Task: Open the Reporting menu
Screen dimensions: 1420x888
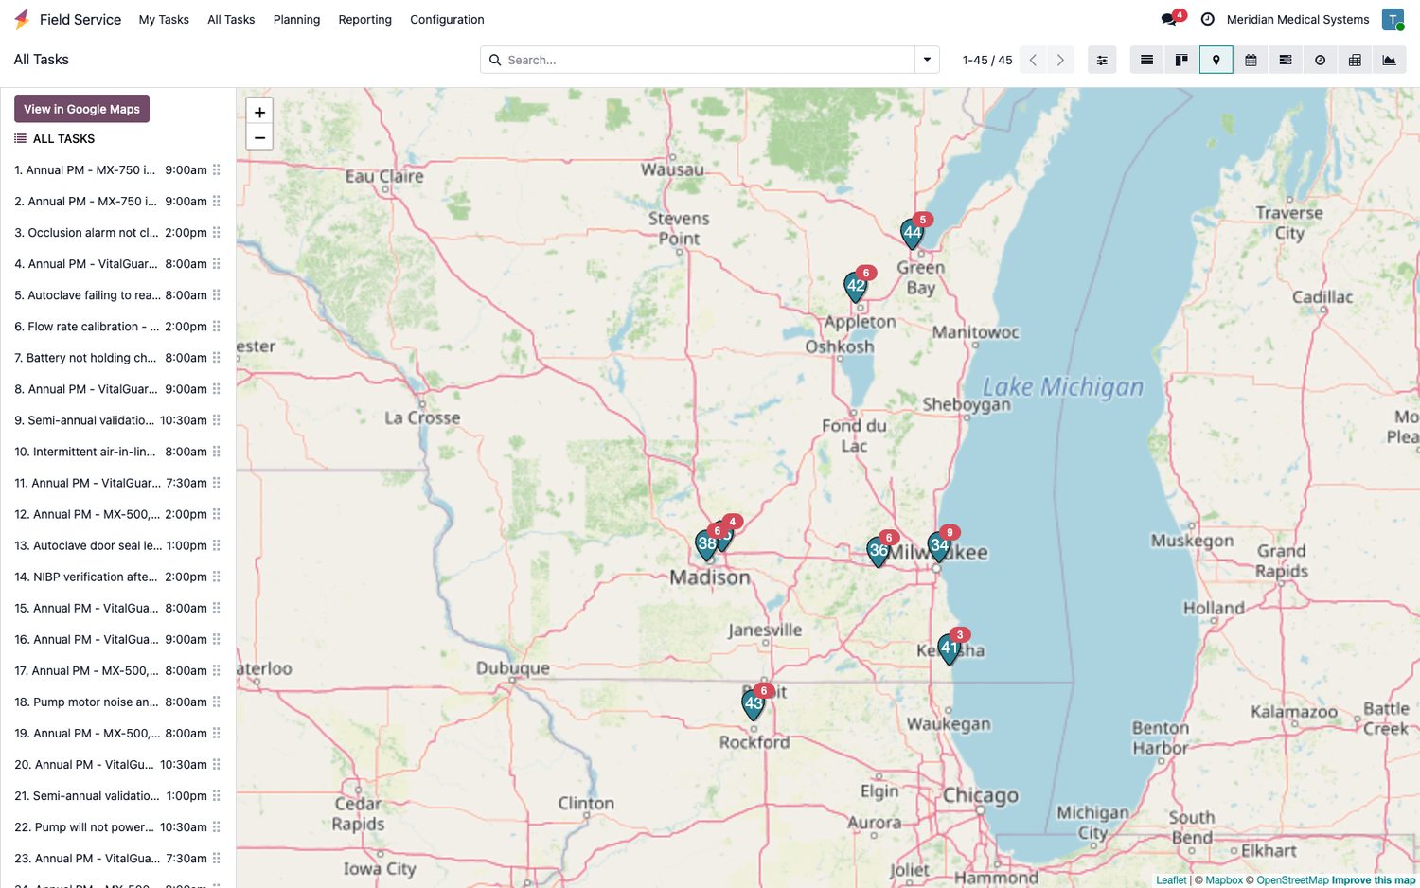Action: point(364,19)
